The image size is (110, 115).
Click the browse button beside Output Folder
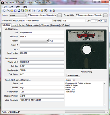pos(105,15)
